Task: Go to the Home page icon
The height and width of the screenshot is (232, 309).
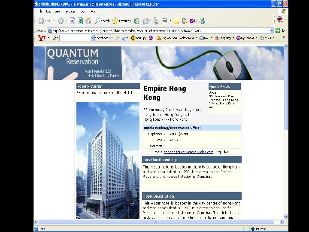Action: [x=88, y=21]
